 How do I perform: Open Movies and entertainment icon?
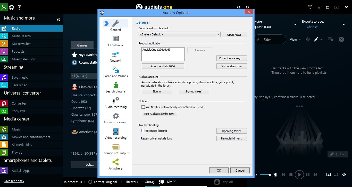[x=4, y=137]
